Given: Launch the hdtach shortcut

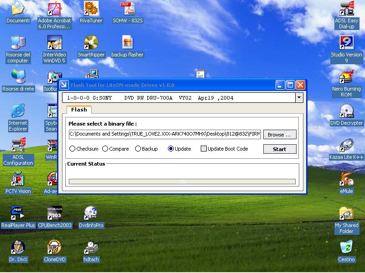Looking at the screenshot, I should [x=91, y=247].
